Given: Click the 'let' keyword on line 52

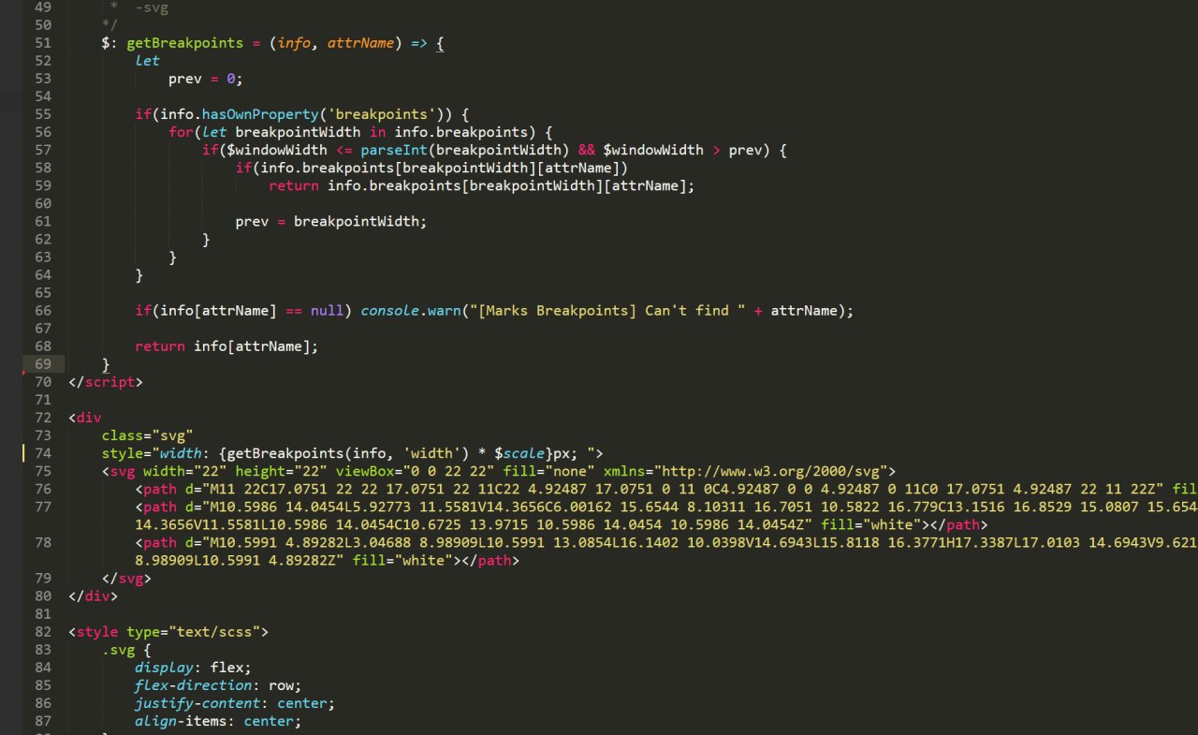Looking at the screenshot, I should click(x=148, y=61).
